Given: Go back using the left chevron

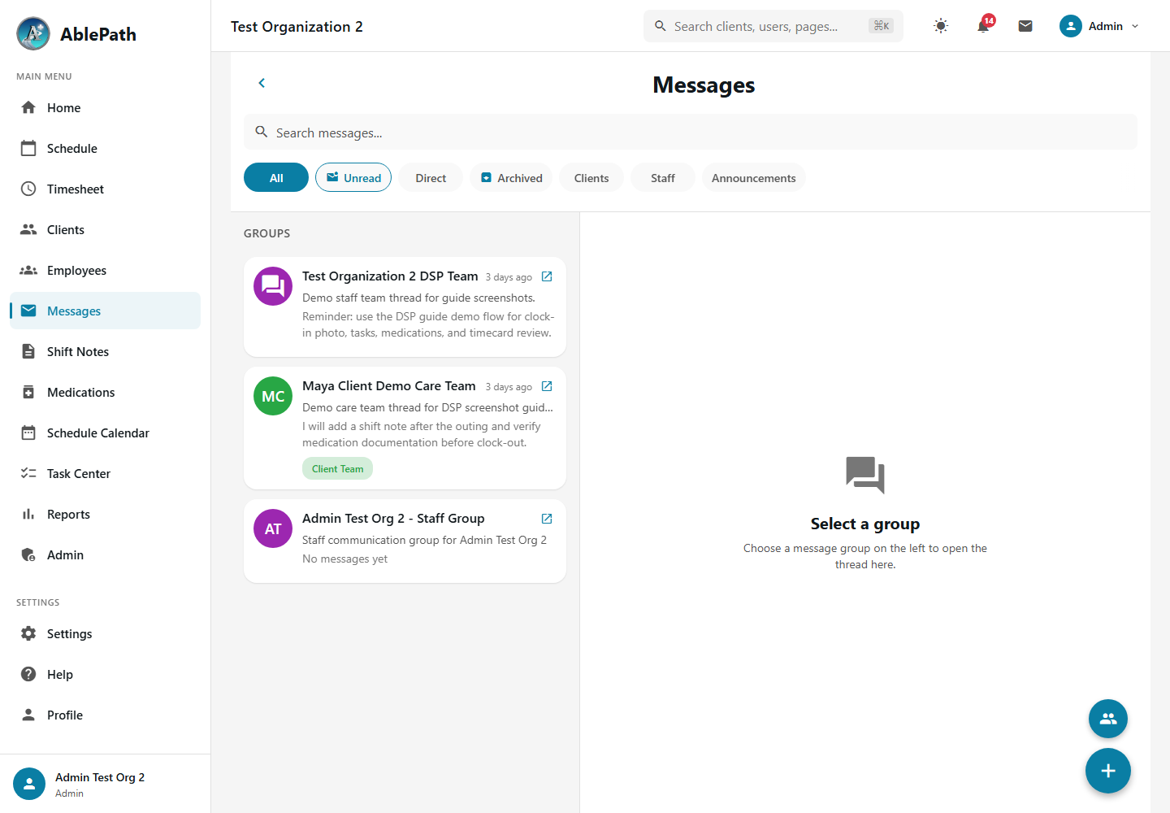Looking at the screenshot, I should [x=262, y=83].
